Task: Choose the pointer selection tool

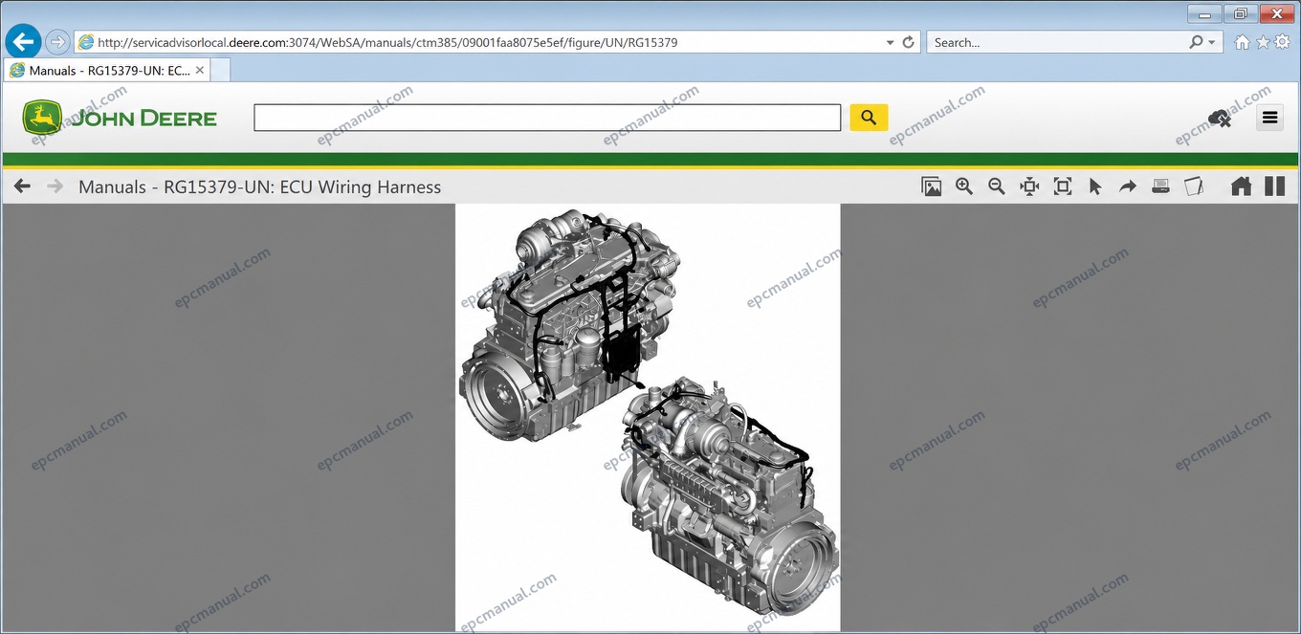Action: point(1095,186)
